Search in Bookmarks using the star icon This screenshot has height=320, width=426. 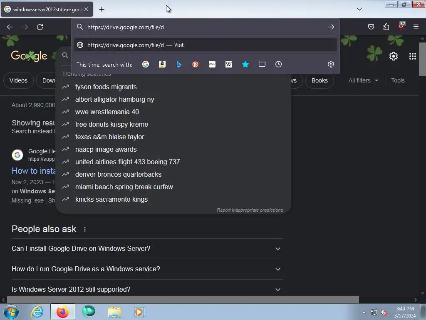click(x=245, y=64)
